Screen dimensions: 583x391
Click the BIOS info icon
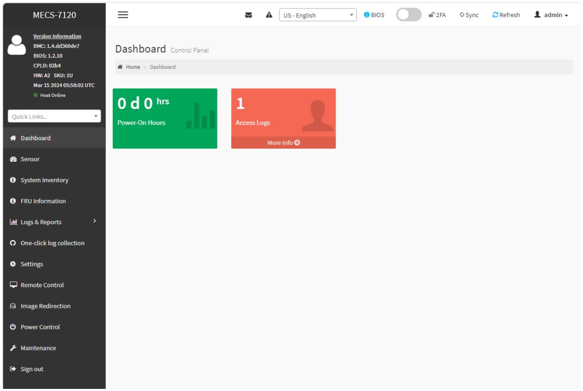coord(367,15)
